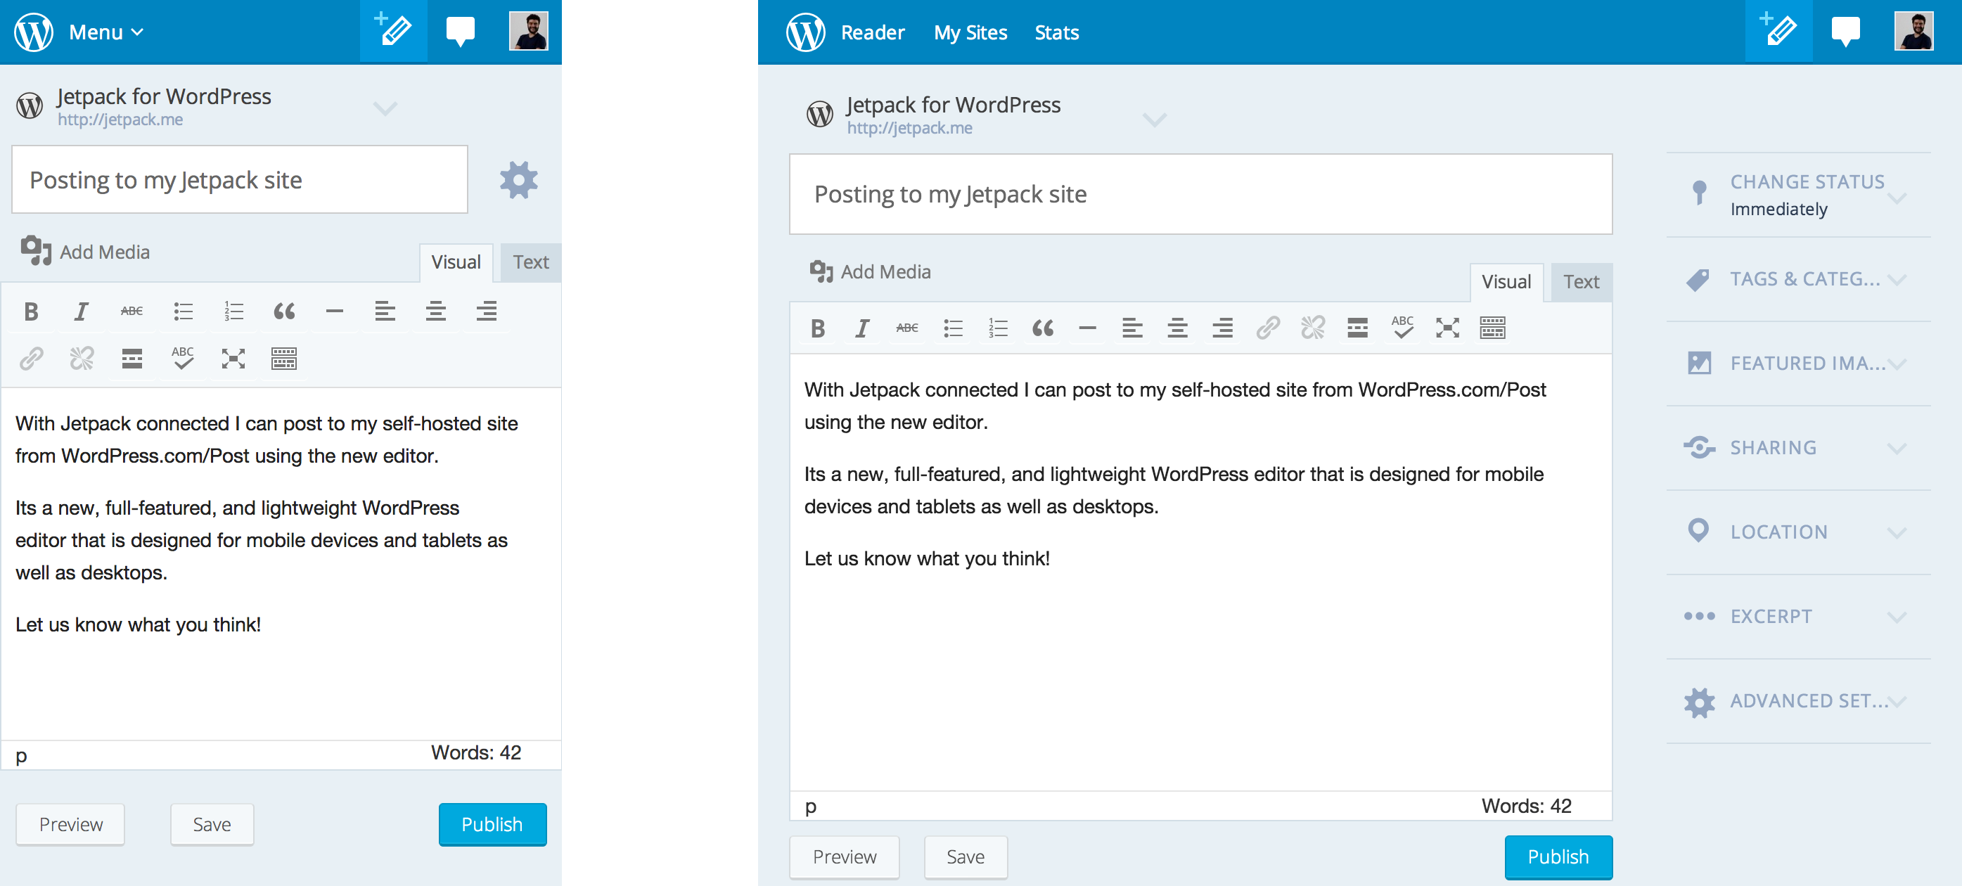Insert bulleted list in left narrow editor

click(183, 311)
